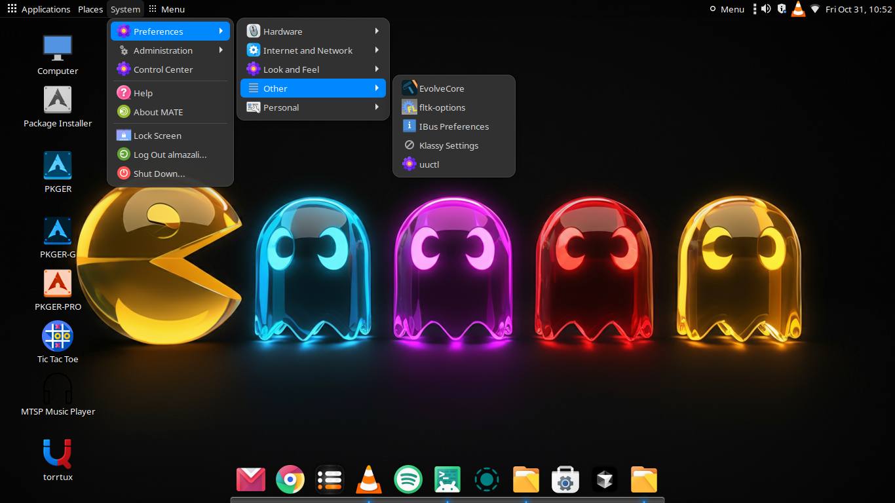The height and width of the screenshot is (503, 895).
Task: Launch Chrome from the dock
Action: coord(290,479)
